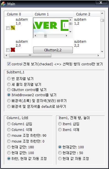Viewport: 109px width, 169px height.
Task: Click the list's vertical scrollbar up arrow
Action: [102, 13]
